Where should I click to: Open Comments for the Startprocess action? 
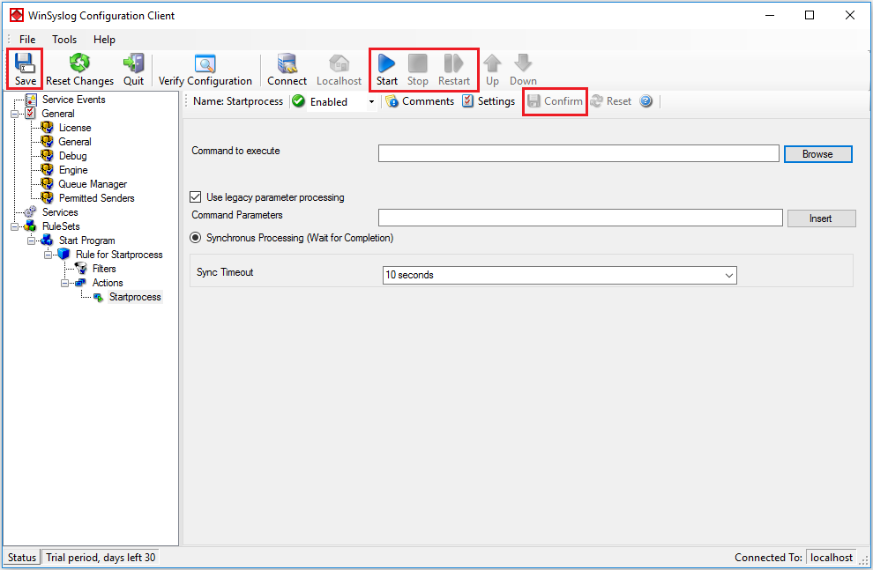(420, 101)
